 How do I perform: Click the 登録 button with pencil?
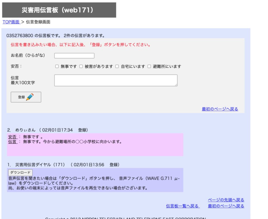[x=26, y=97]
